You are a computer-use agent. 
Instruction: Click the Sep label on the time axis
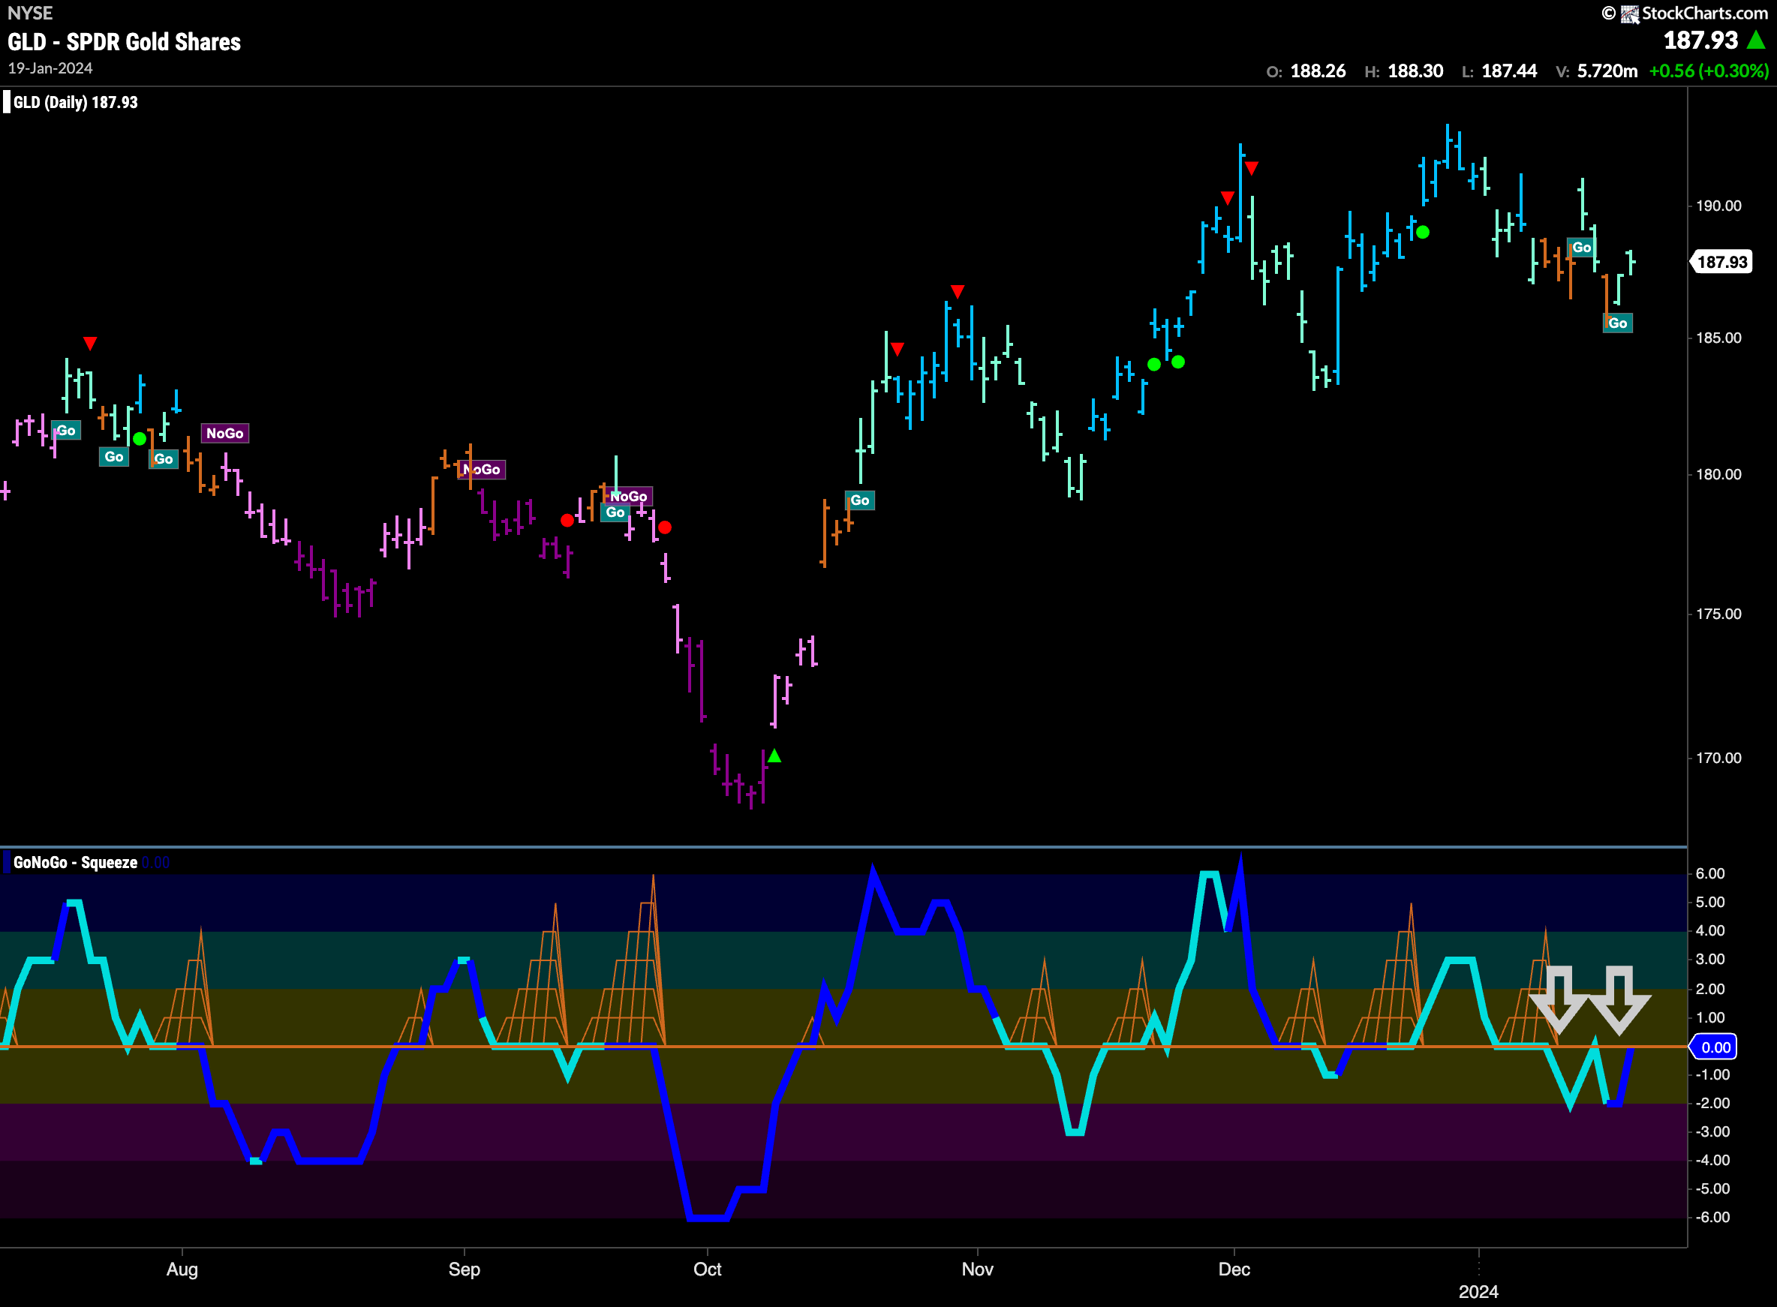coord(465,1269)
